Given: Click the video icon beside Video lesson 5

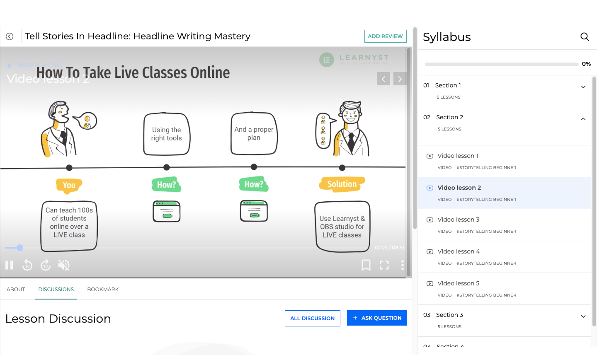Looking at the screenshot, I should 430,284.
